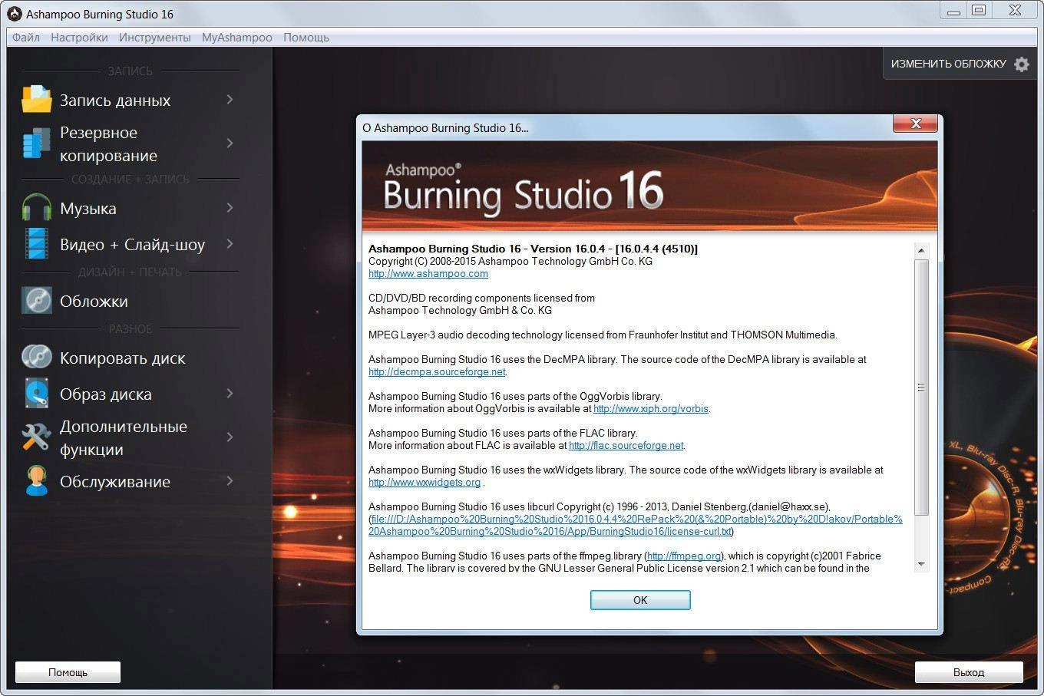
Task: Maximize the Ashampoo Burning Studio window
Action: 979,11
